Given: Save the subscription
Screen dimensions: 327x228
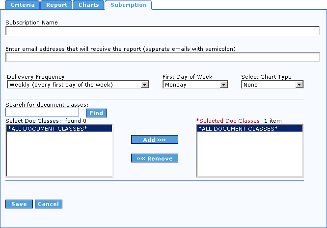Looking at the screenshot, I should 19,204.
